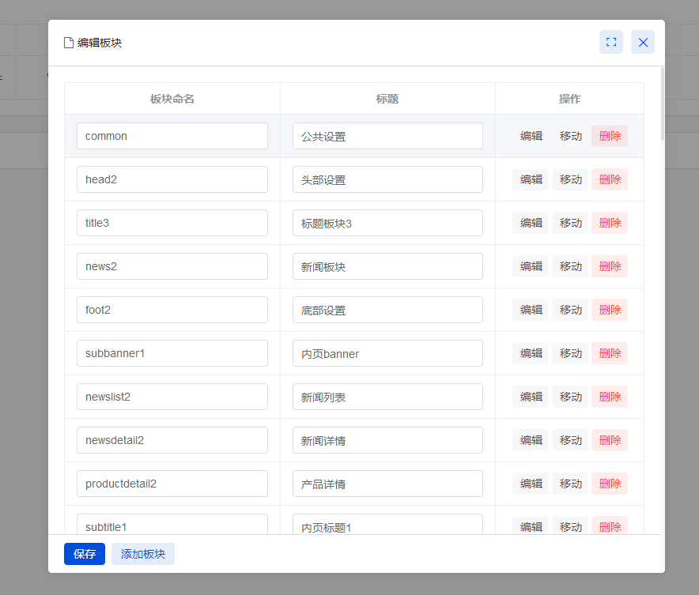
Task: Click the fullscreen expand icon in dialog header
Action: coord(610,43)
